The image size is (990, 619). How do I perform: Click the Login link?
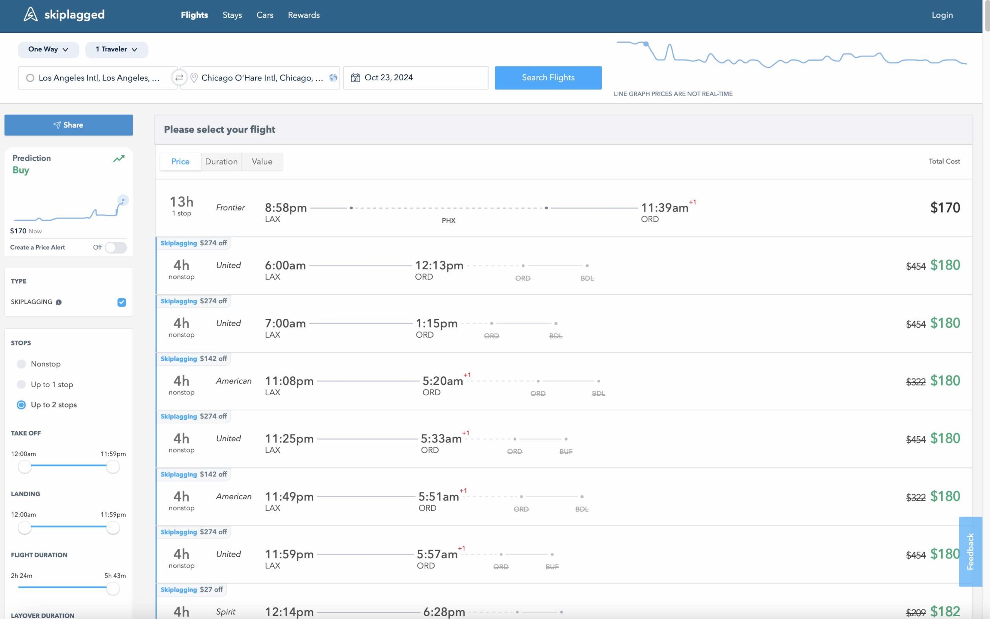942,15
